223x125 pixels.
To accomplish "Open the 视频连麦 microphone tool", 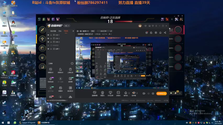I will (x=51, y=80).
